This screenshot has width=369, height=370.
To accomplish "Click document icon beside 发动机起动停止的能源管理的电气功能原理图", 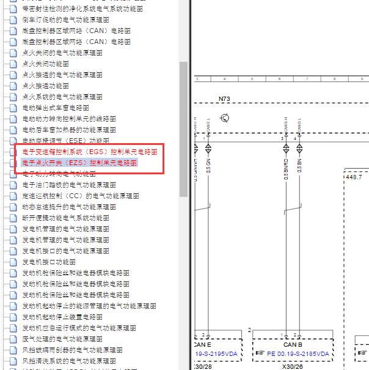I will click(13, 306).
